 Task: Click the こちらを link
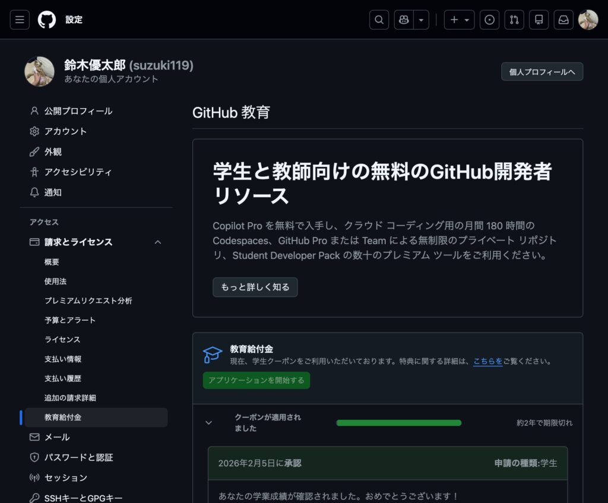coord(487,361)
